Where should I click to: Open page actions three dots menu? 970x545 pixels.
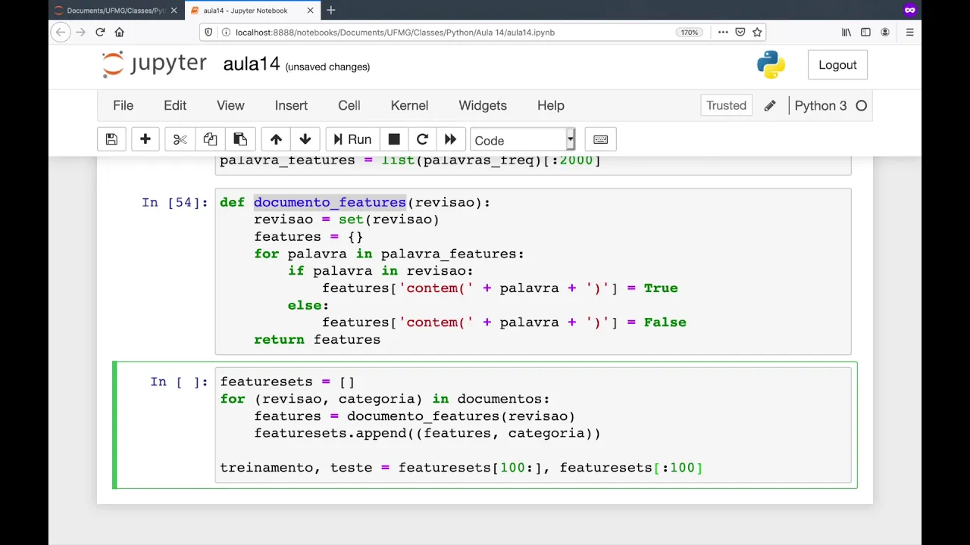click(723, 33)
